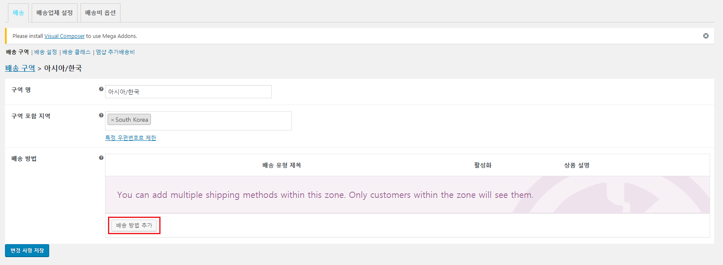
Task: Select the 배송 구역 sub-menu item
Action: tap(18, 52)
